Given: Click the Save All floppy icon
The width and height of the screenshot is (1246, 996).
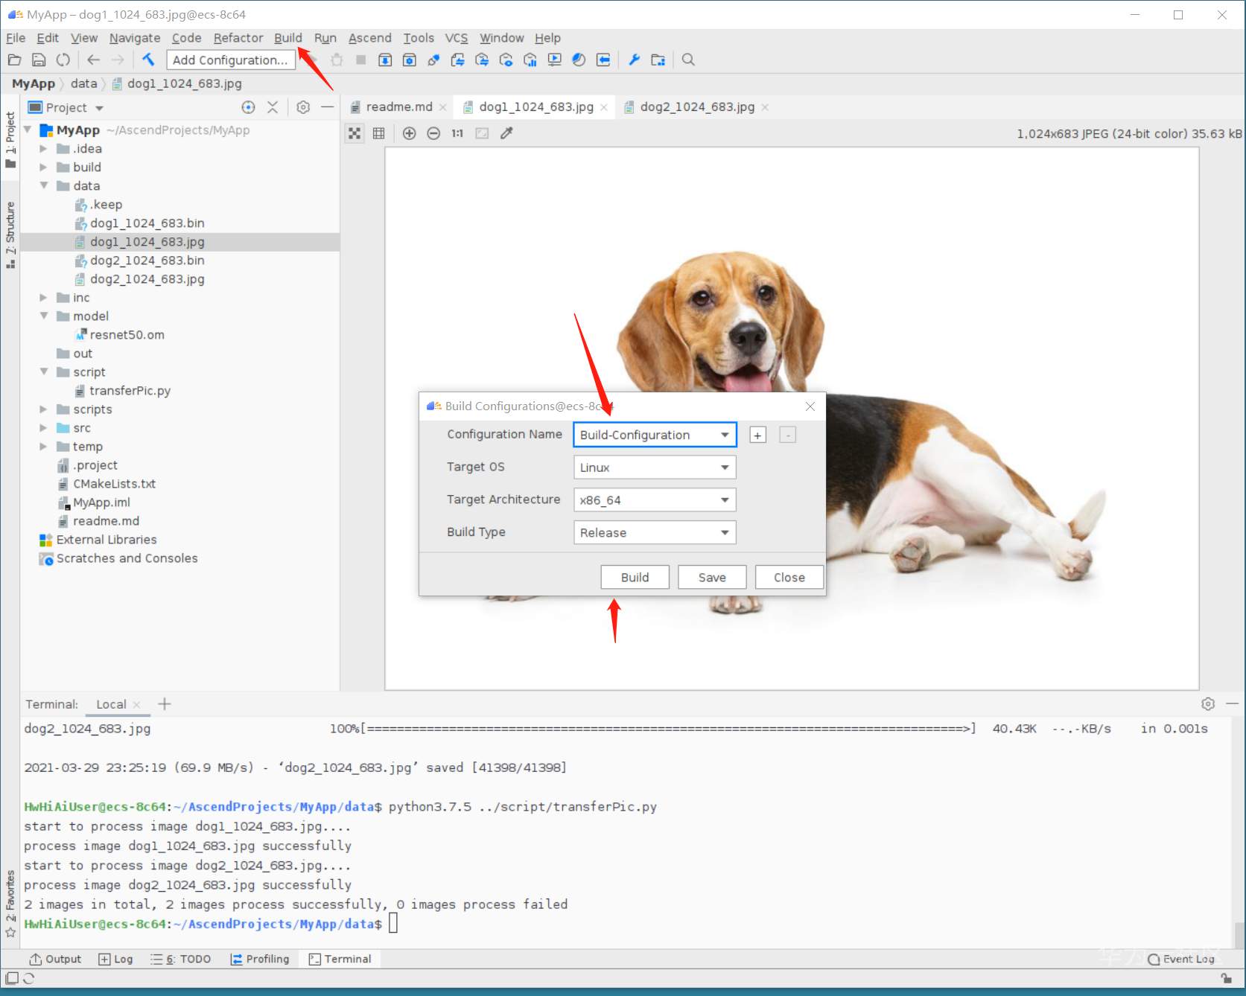Looking at the screenshot, I should (x=39, y=60).
